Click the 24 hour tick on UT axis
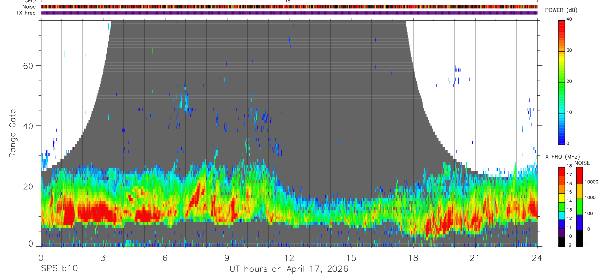Viewport: 604px width, 279px height. point(537,257)
